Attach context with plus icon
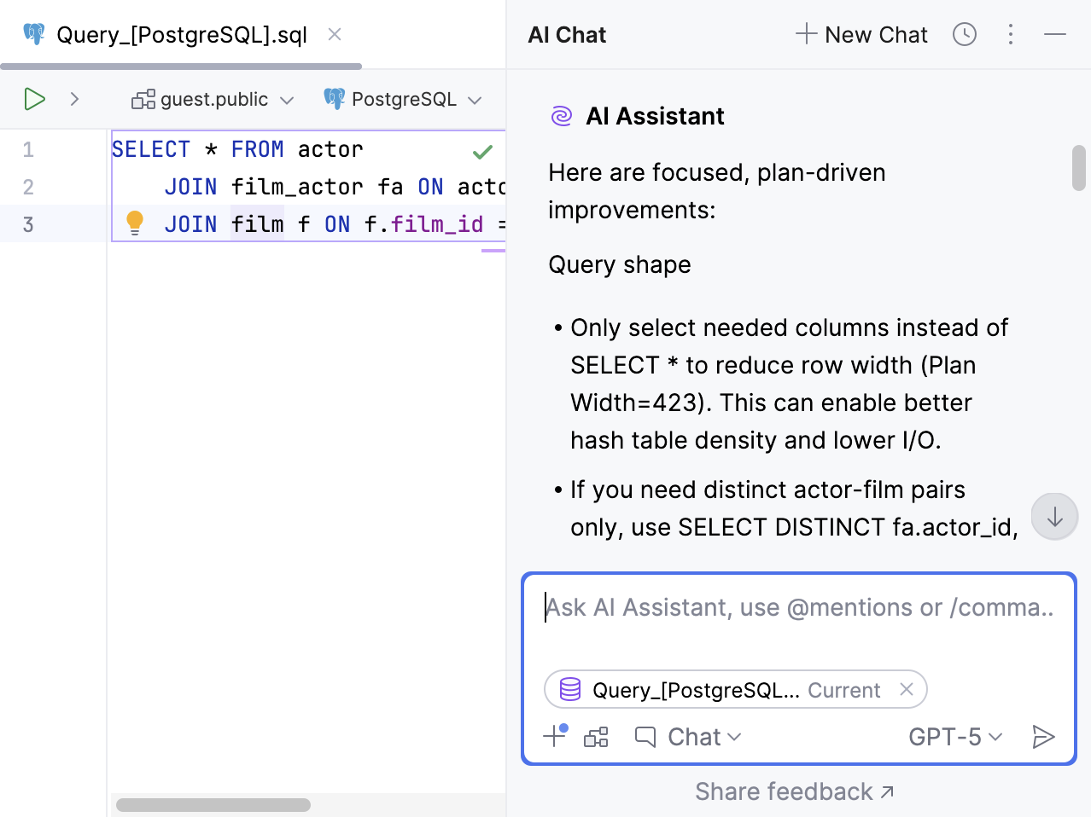Screen dimensions: 1091x817 click(x=553, y=736)
